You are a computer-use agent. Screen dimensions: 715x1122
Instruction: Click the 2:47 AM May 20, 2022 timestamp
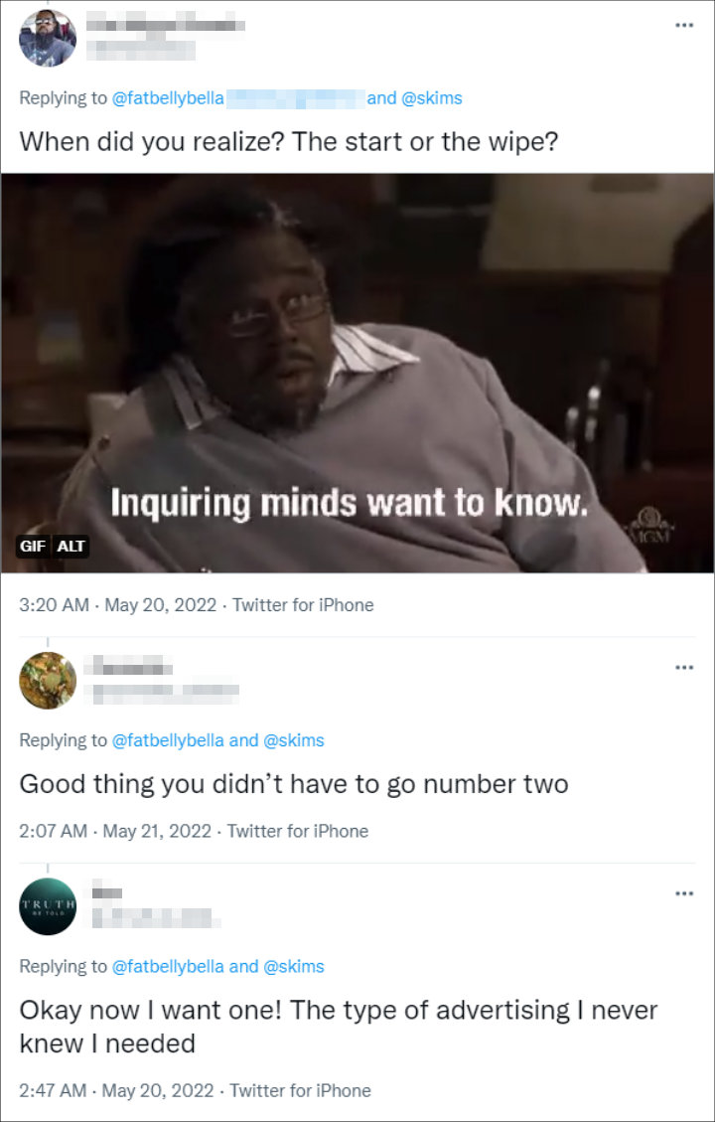pos(116,1091)
